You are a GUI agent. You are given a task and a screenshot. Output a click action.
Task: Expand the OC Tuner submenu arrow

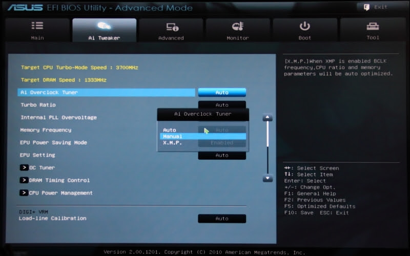click(24, 167)
